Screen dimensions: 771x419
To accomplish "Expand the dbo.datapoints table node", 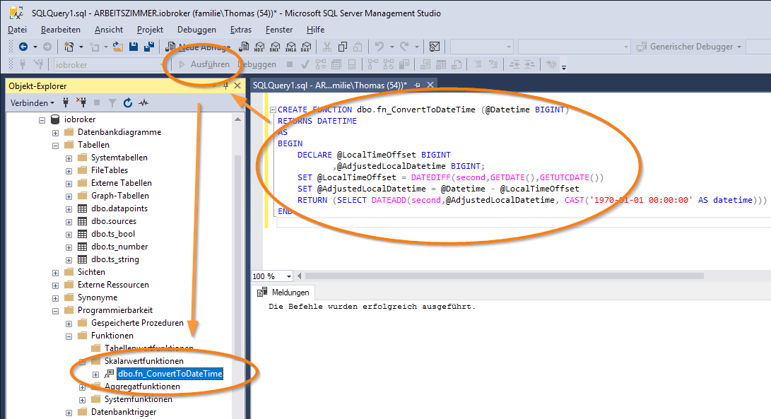I will coord(69,209).
